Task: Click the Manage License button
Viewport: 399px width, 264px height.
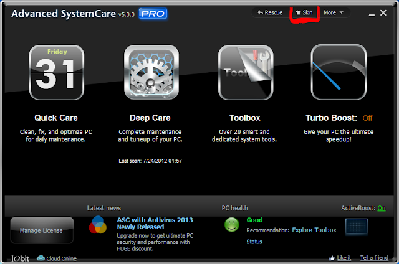Action: (42, 230)
